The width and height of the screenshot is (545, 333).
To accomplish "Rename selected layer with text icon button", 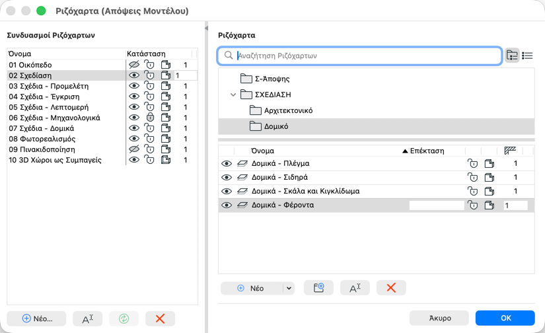I will tap(355, 288).
